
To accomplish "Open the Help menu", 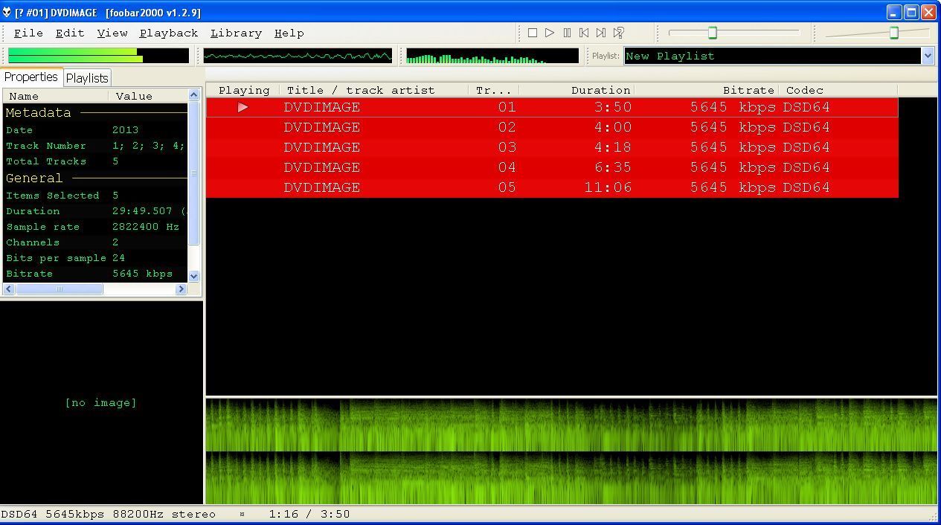I will [289, 33].
